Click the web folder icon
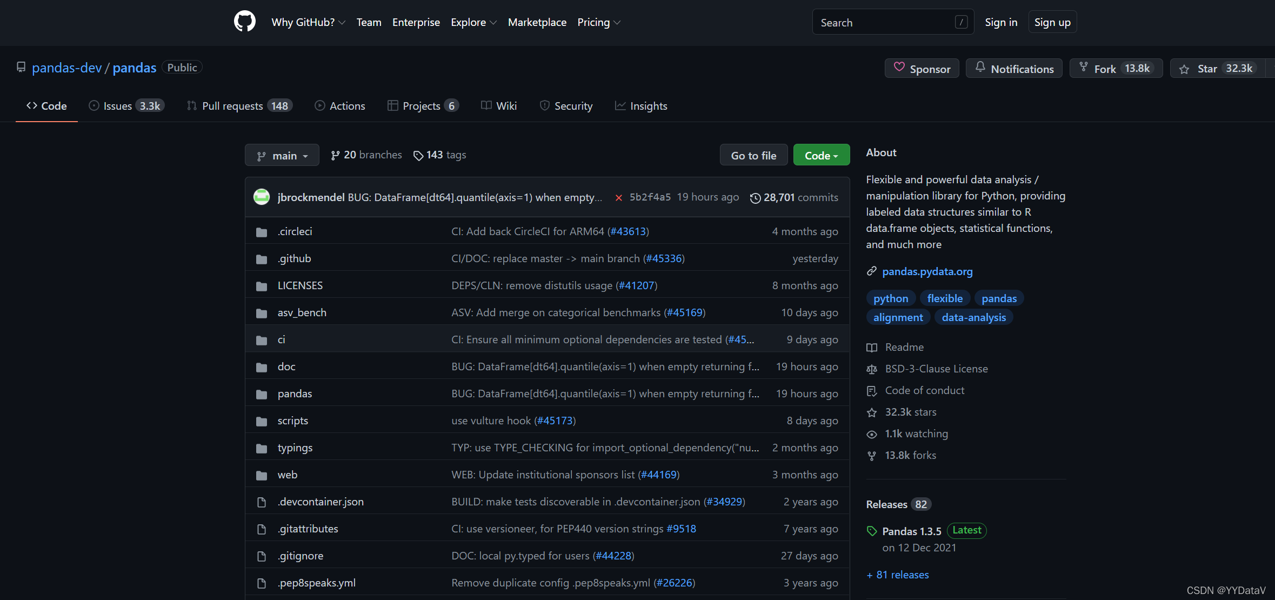 262,475
